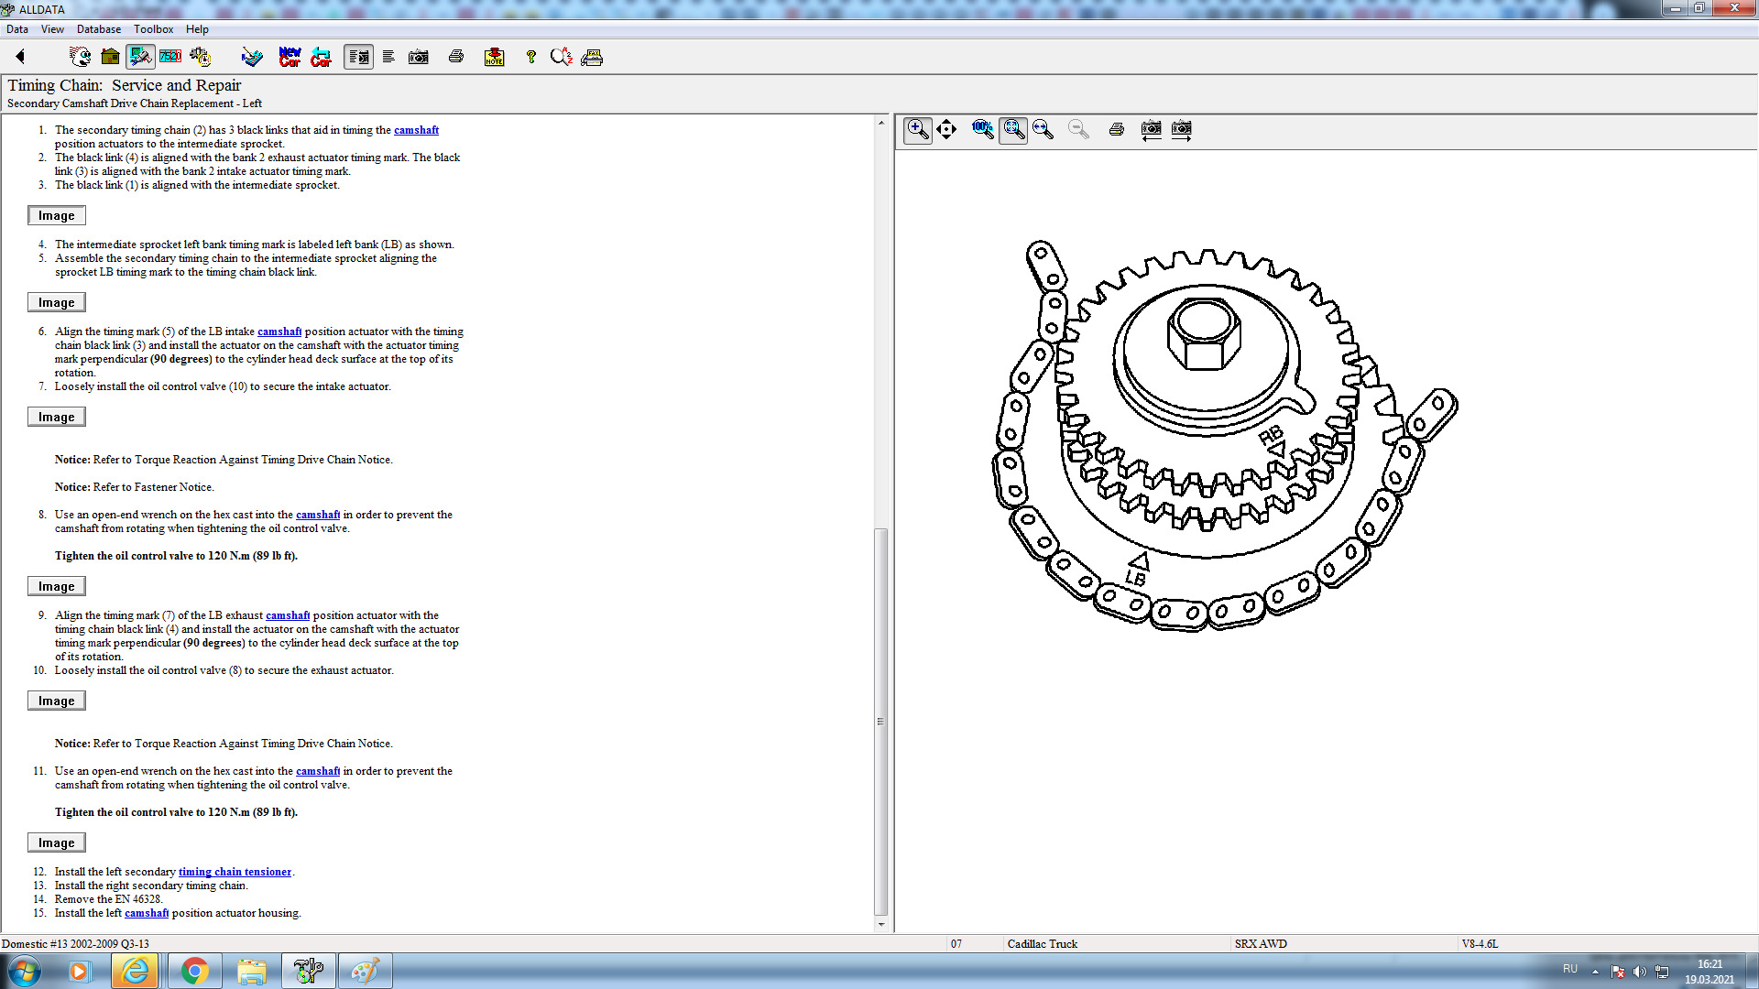
Task: Click the text pane vertical scrollbar thumb
Action: pos(880,721)
